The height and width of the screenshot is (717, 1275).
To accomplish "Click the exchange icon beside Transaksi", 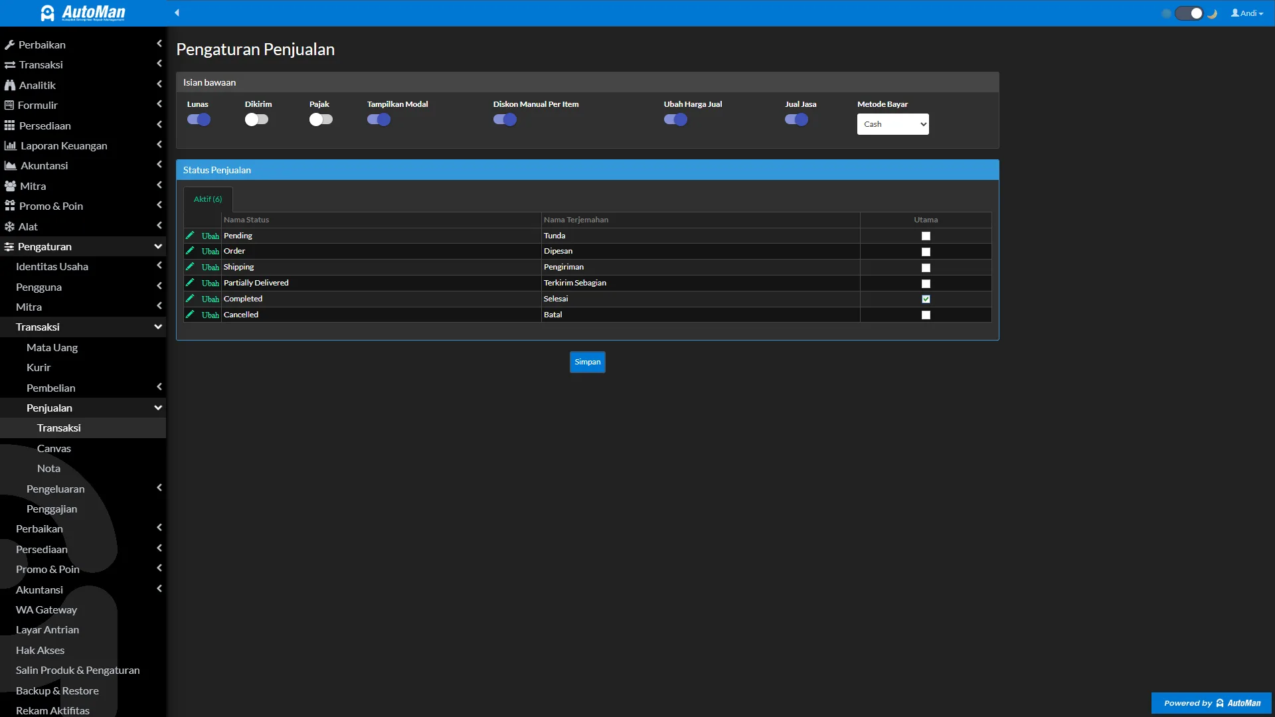I will [10, 65].
